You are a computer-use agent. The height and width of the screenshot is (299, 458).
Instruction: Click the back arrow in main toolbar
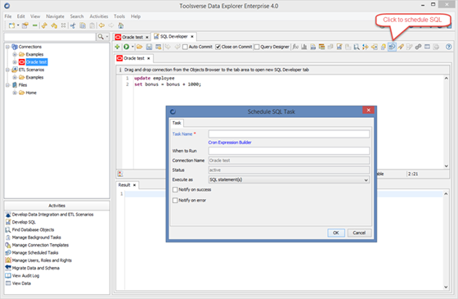101,25
